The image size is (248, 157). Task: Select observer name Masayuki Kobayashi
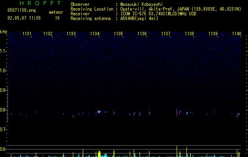point(141,4)
